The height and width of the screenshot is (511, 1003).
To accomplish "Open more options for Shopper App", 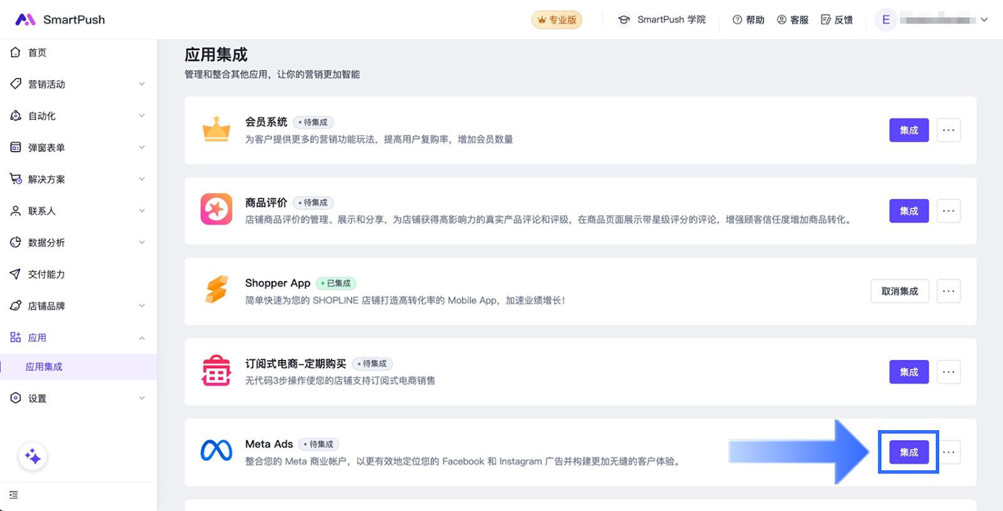I will pyautogui.click(x=948, y=292).
